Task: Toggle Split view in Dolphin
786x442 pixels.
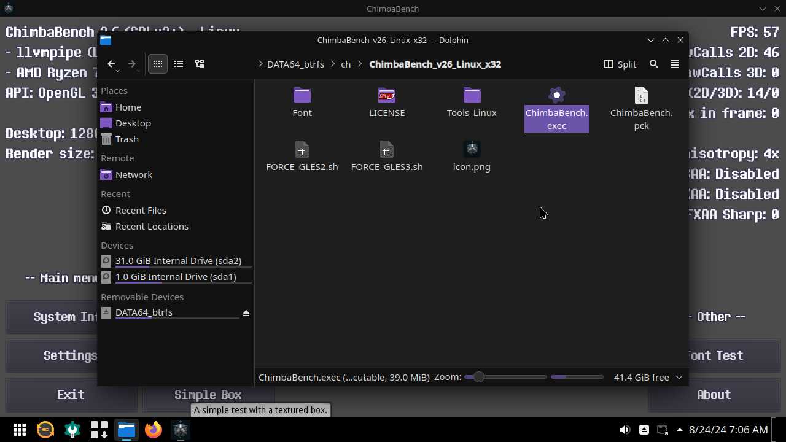Action: [x=620, y=64]
